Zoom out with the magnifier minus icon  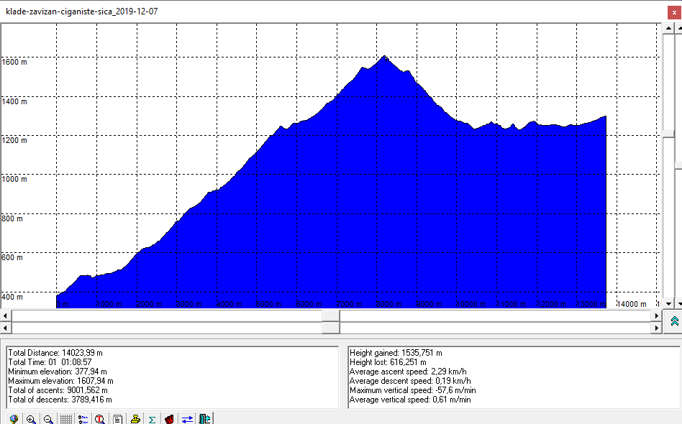click(48, 419)
